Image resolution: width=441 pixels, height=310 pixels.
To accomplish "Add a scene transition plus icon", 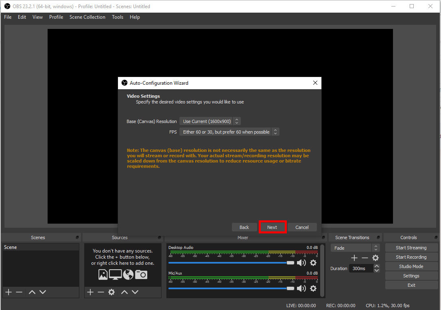I will pos(354,258).
